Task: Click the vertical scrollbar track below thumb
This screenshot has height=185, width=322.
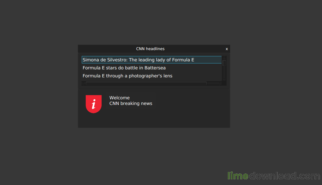Action: pos(224,72)
